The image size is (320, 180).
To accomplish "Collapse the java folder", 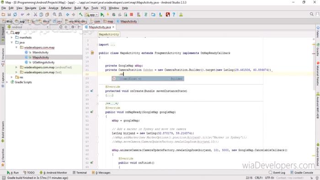I will pyautogui.click(x=12, y=42).
